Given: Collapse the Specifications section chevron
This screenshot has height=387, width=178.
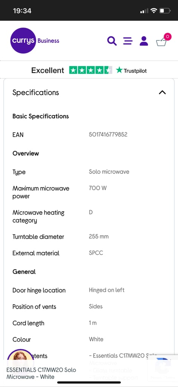Looking at the screenshot, I should [x=162, y=93].
